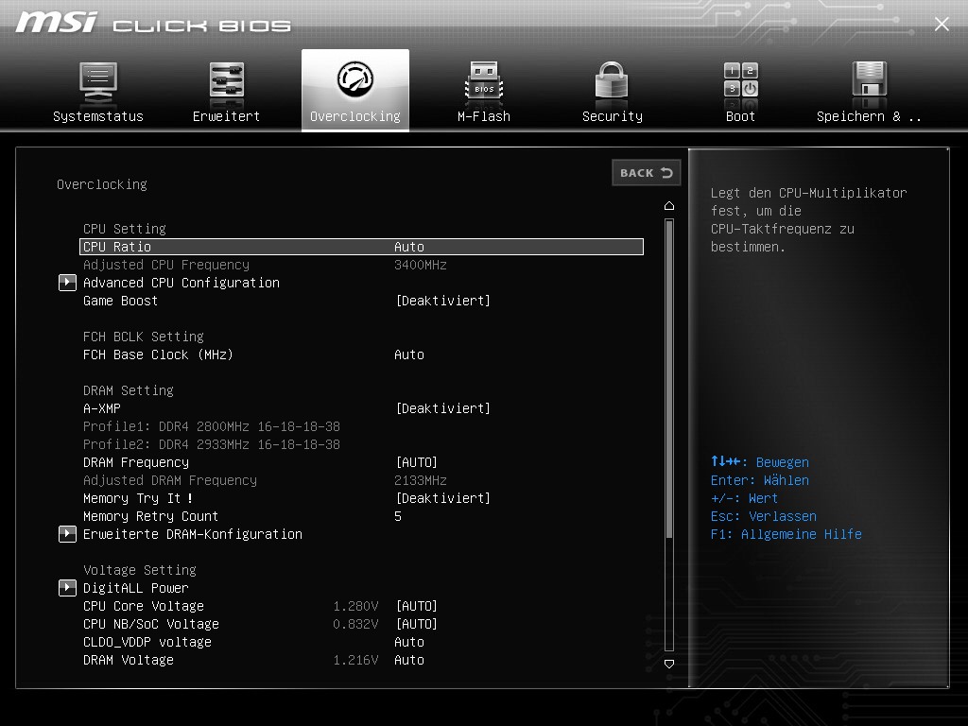Select Memory Retry Count value 5
The image size is (968, 726).
(x=398, y=516)
